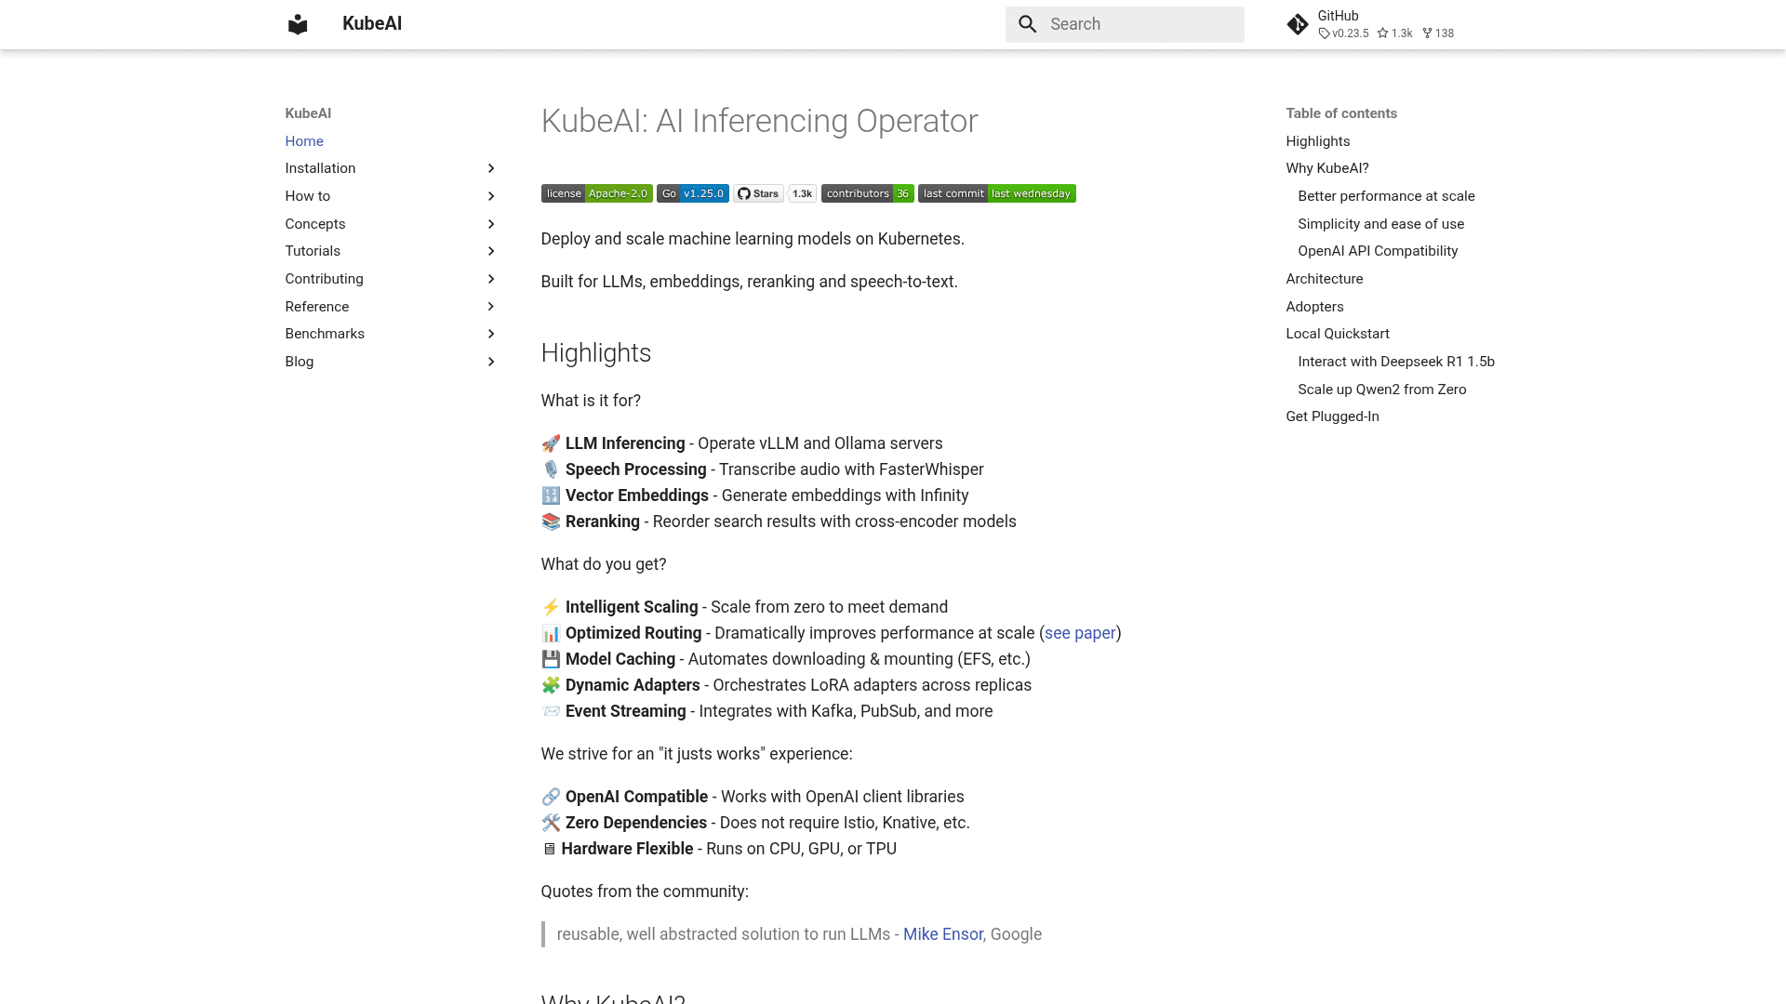Jump to Why KubeAI? in contents
Screen dimensions: 1786x1004
pyautogui.click(x=1326, y=168)
